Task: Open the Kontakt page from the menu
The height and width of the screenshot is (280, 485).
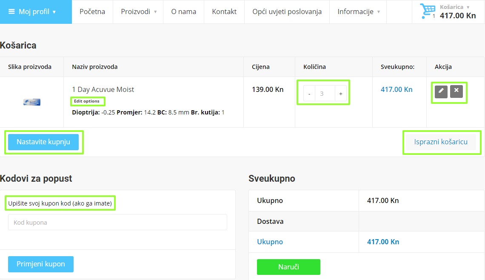Action: click(x=224, y=12)
